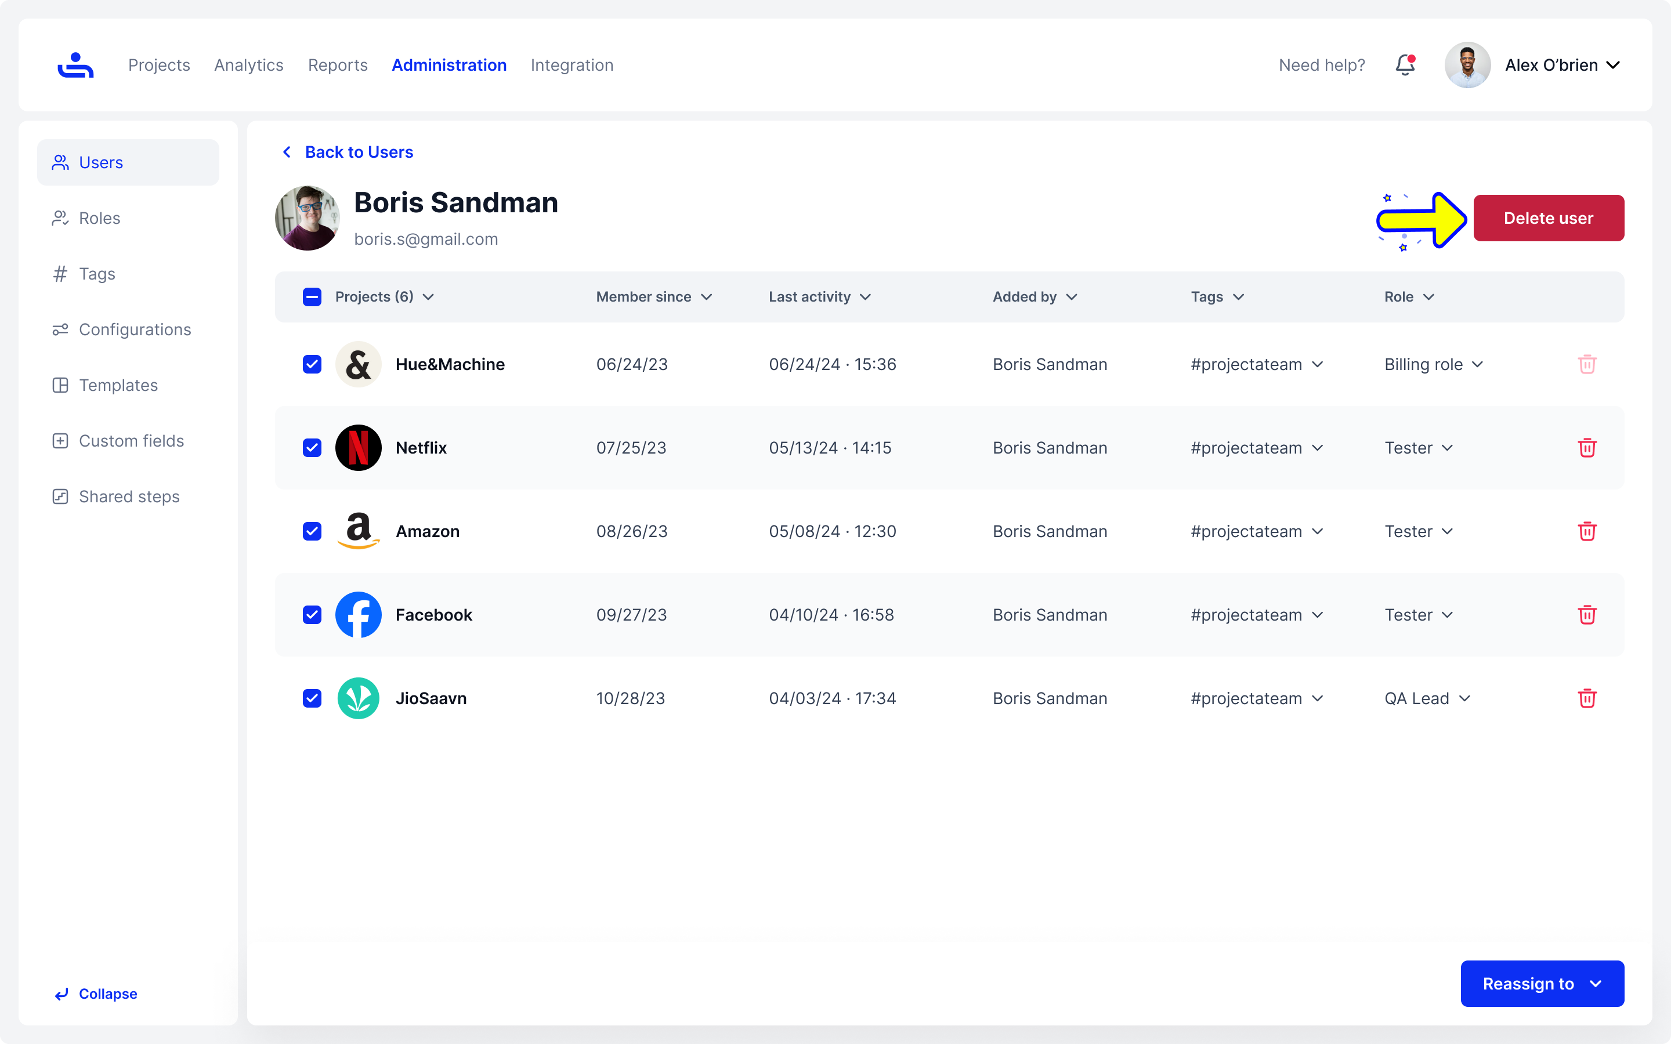Delete the JioSaavn project row
1671x1044 pixels.
coord(1587,698)
